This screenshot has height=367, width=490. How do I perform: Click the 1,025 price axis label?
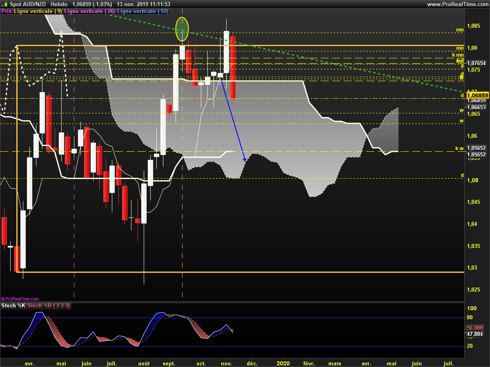click(x=473, y=290)
